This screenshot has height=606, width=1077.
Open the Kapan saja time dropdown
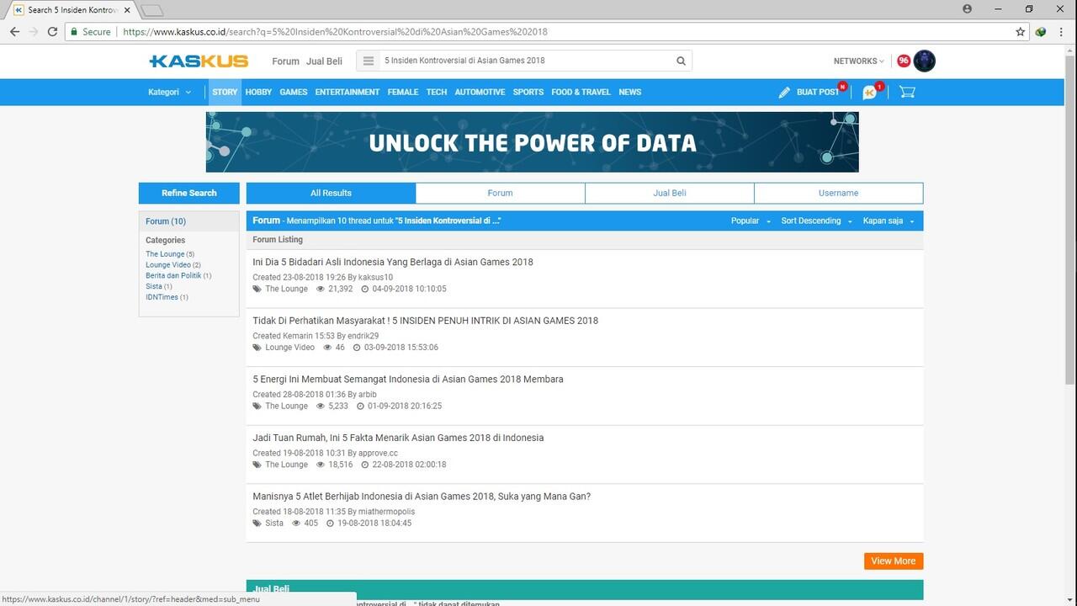(x=889, y=221)
